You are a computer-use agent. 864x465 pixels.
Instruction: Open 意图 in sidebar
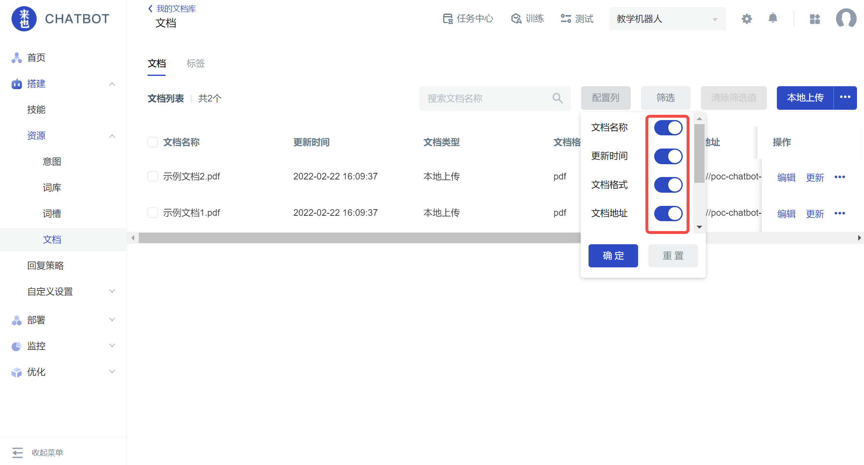52,162
